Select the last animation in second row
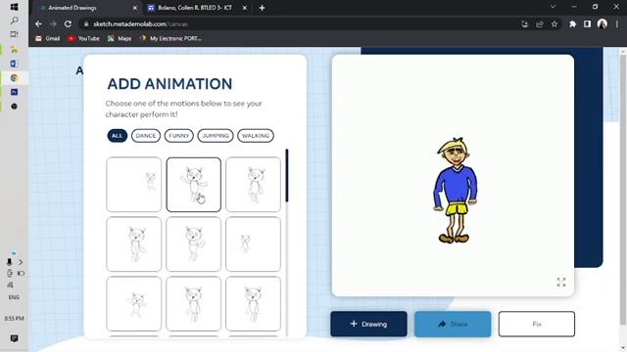Viewport: 627px width, 352px height. tap(253, 244)
